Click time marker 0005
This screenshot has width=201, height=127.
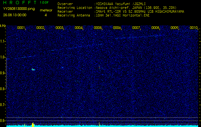coord(98,28)
